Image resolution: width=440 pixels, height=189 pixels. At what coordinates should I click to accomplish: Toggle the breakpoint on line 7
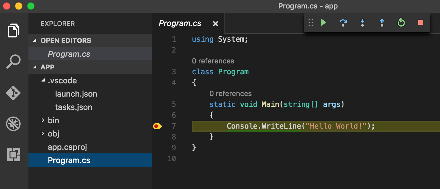[x=157, y=126]
